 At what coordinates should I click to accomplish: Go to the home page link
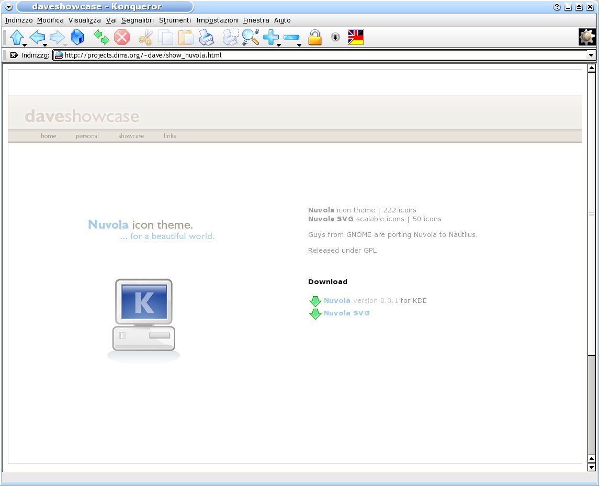point(49,136)
